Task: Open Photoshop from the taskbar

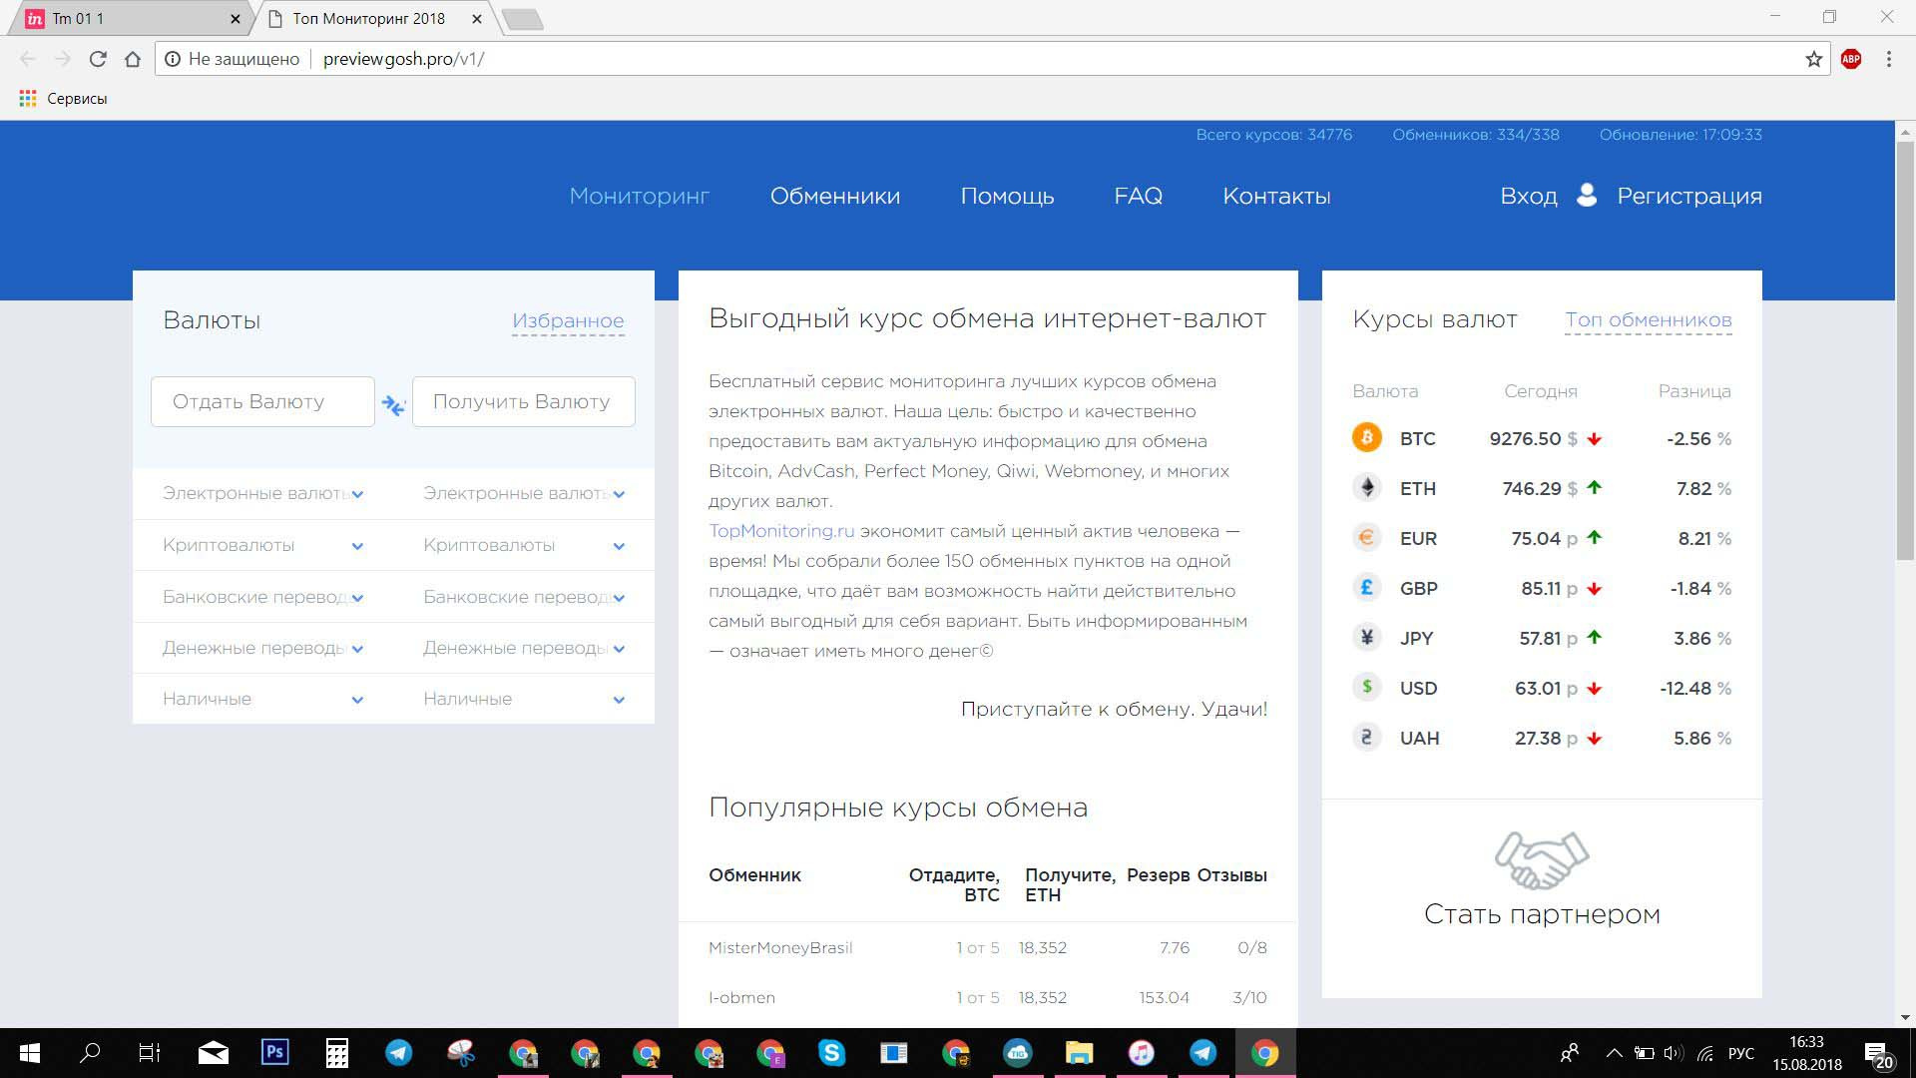Action: (x=274, y=1052)
